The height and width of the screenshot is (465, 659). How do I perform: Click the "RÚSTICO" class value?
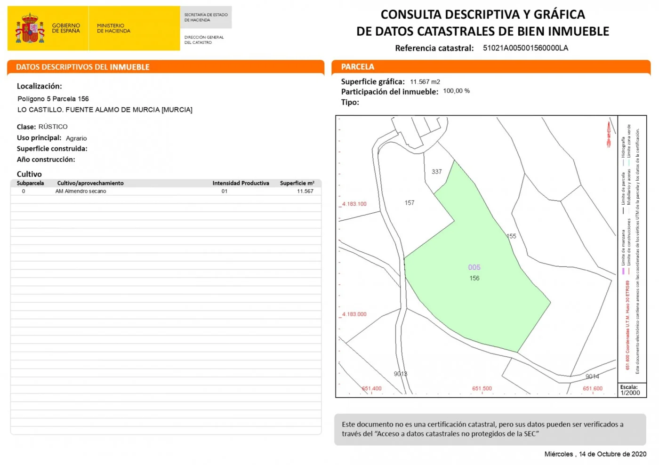53,127
